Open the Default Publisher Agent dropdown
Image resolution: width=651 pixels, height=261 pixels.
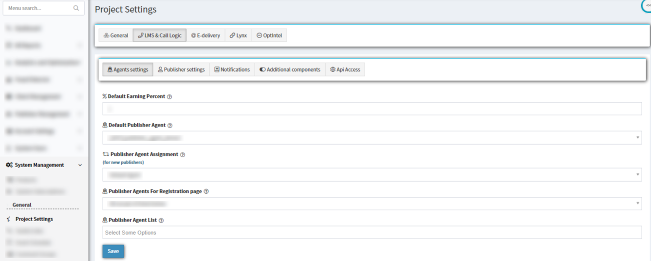372,138
